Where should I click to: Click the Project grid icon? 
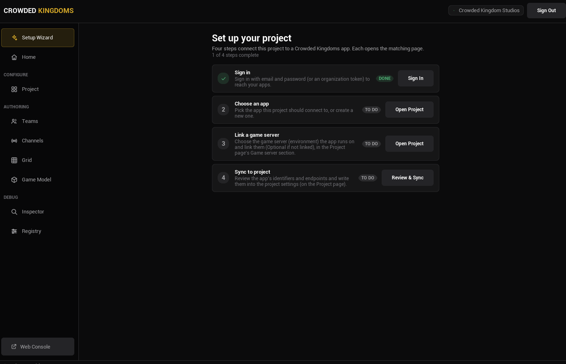[14, 89]
